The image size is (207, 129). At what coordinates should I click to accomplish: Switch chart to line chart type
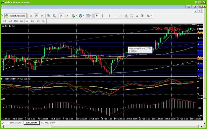42,16
